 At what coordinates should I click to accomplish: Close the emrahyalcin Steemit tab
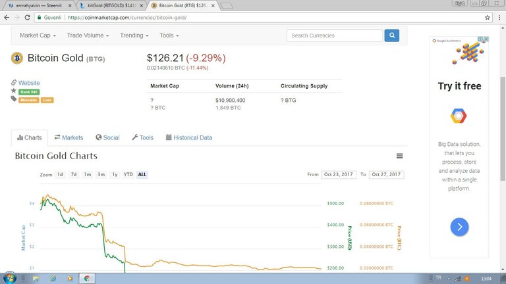tap(70, 5)
